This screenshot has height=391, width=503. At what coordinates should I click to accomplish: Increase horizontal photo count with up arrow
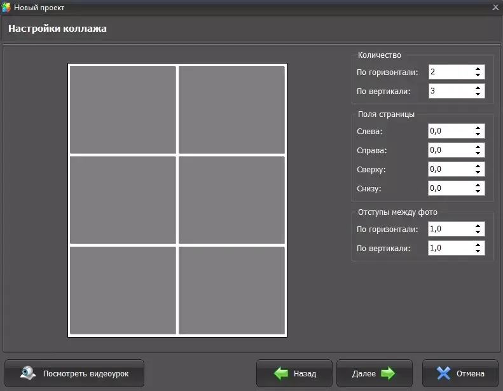tap(478, 69)
